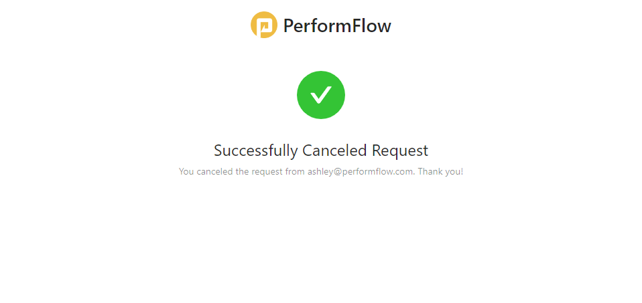Click the word "Canceled" in the heading
Image resolution: width=642 pixels, height=303 pixels.
coord(335,150)
